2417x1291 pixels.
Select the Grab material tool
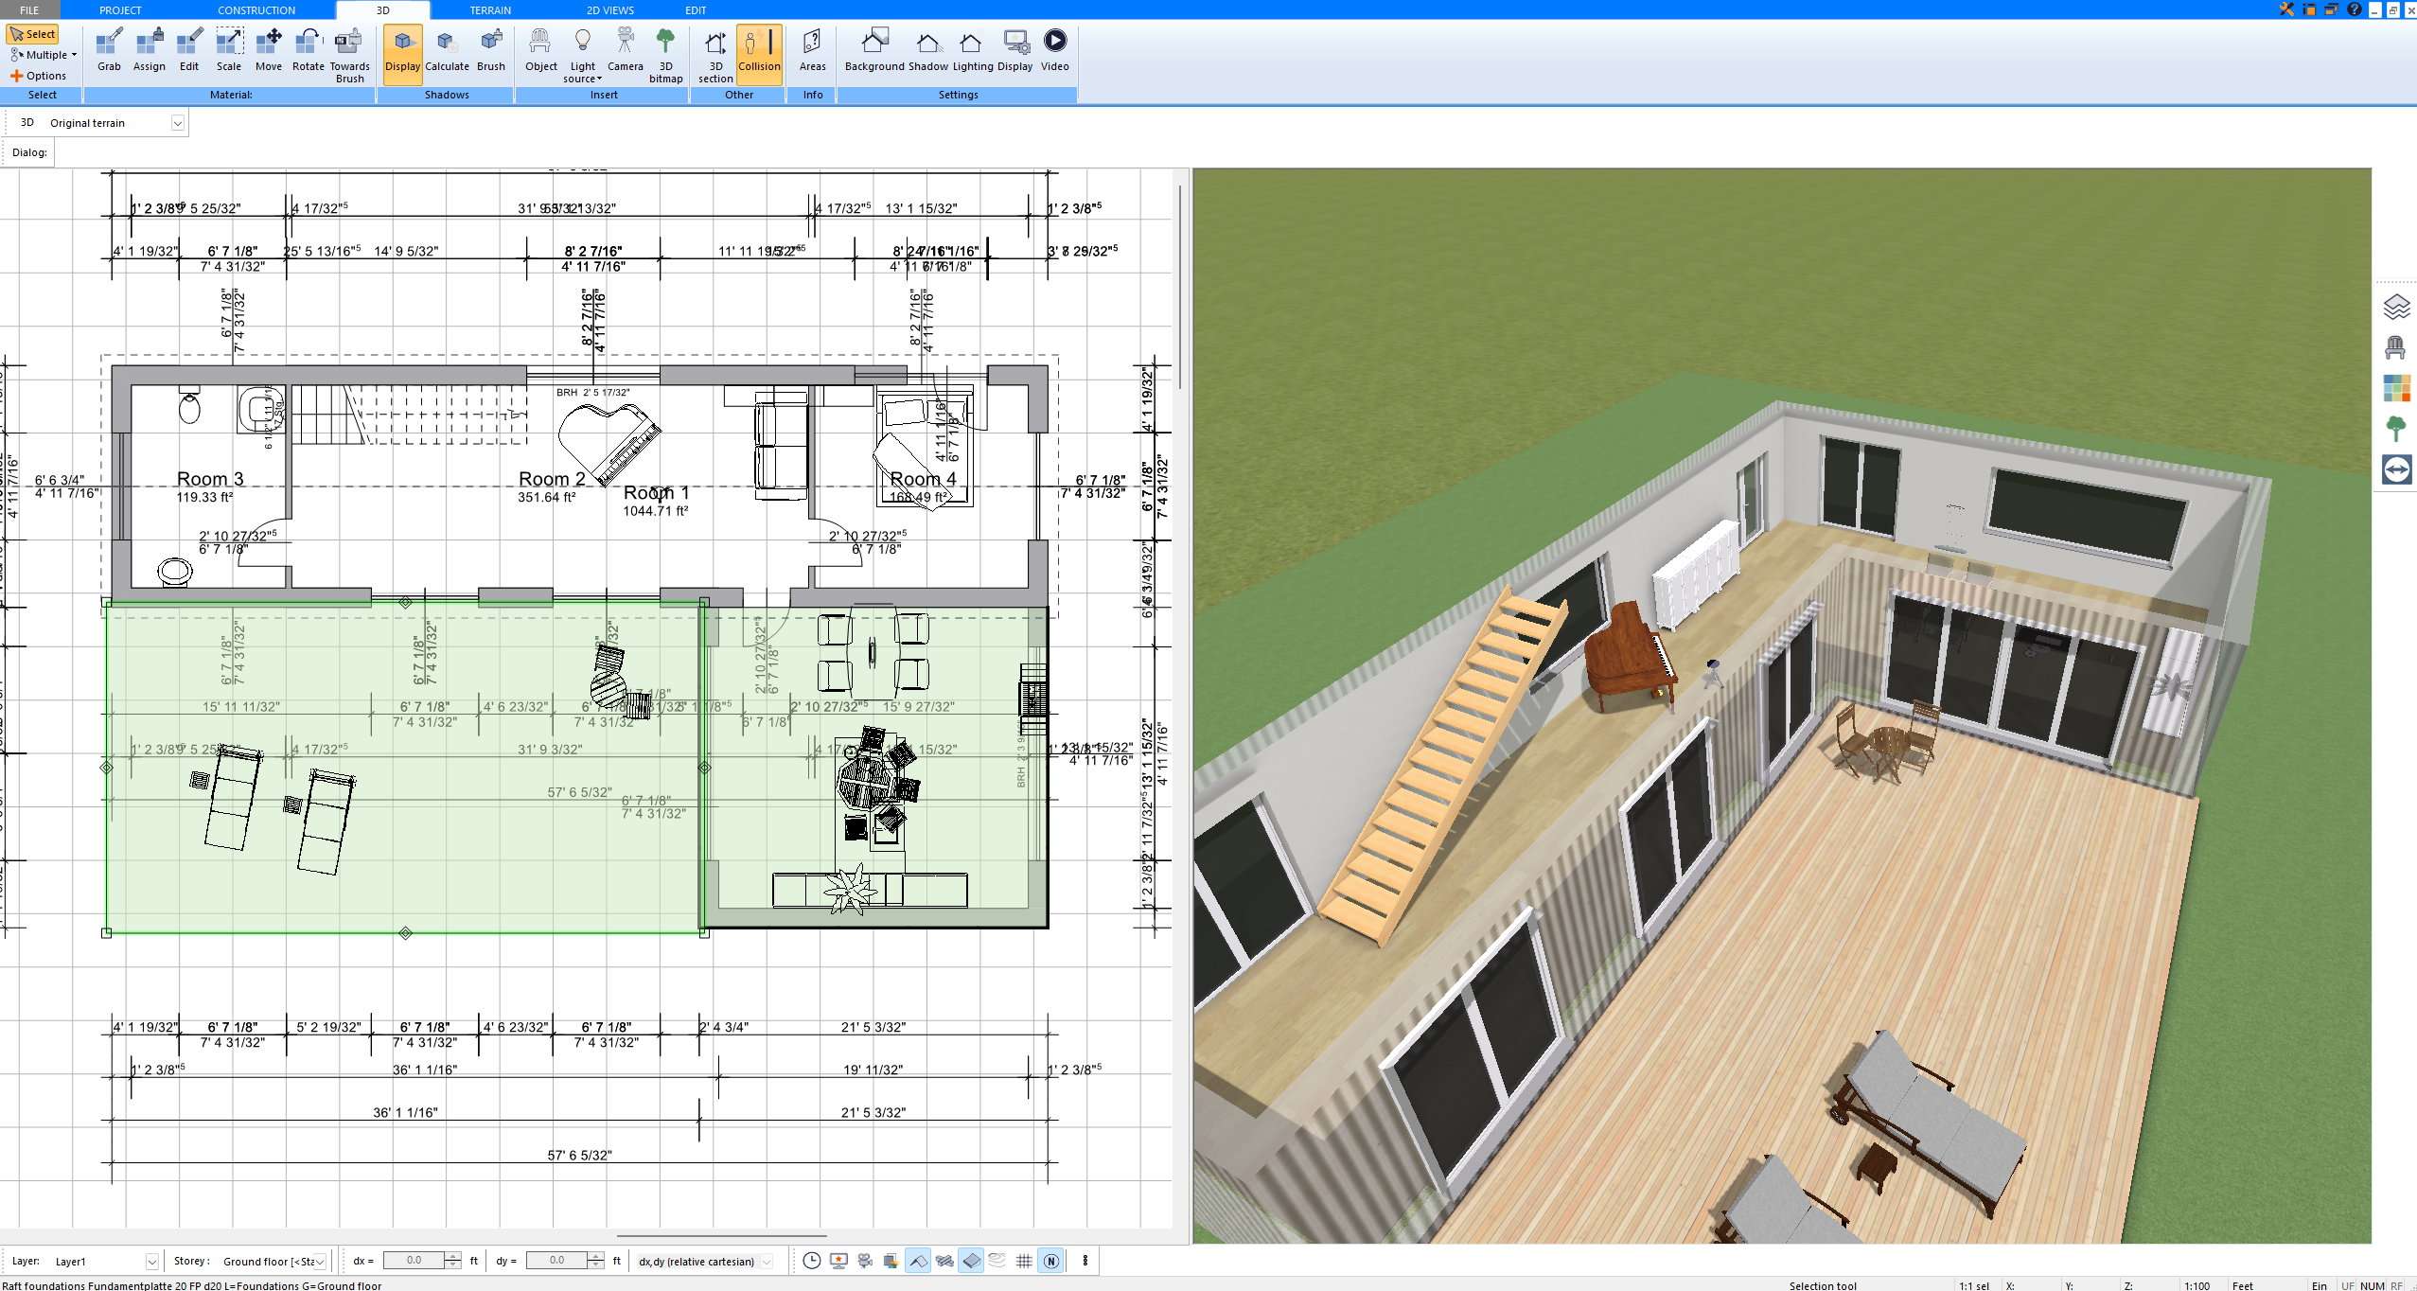(109, 51)
